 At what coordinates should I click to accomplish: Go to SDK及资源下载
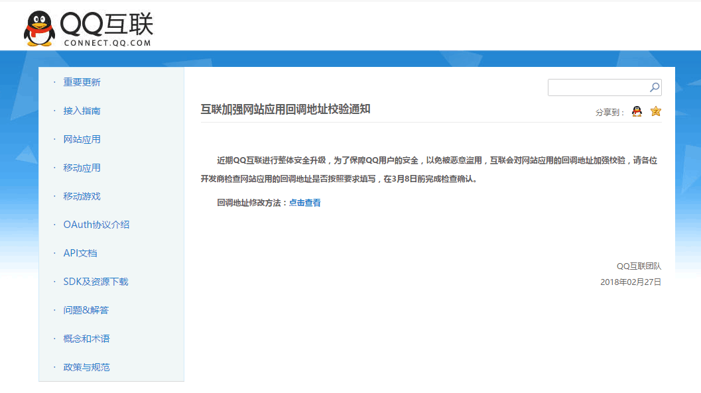tap(95, 281)
